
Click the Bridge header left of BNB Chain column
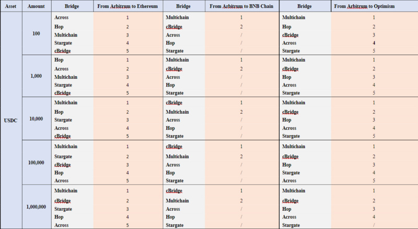click(x=184, y=6)
